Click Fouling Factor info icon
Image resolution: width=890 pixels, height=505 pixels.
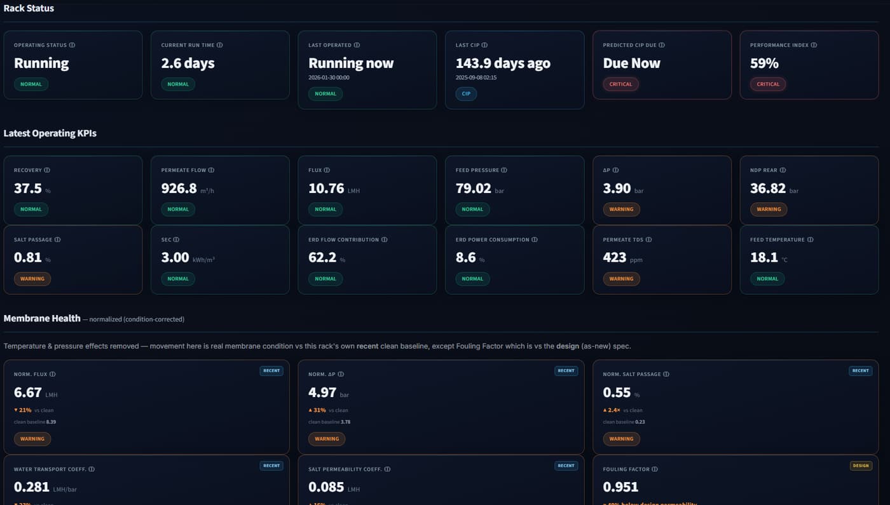(655, 469)
